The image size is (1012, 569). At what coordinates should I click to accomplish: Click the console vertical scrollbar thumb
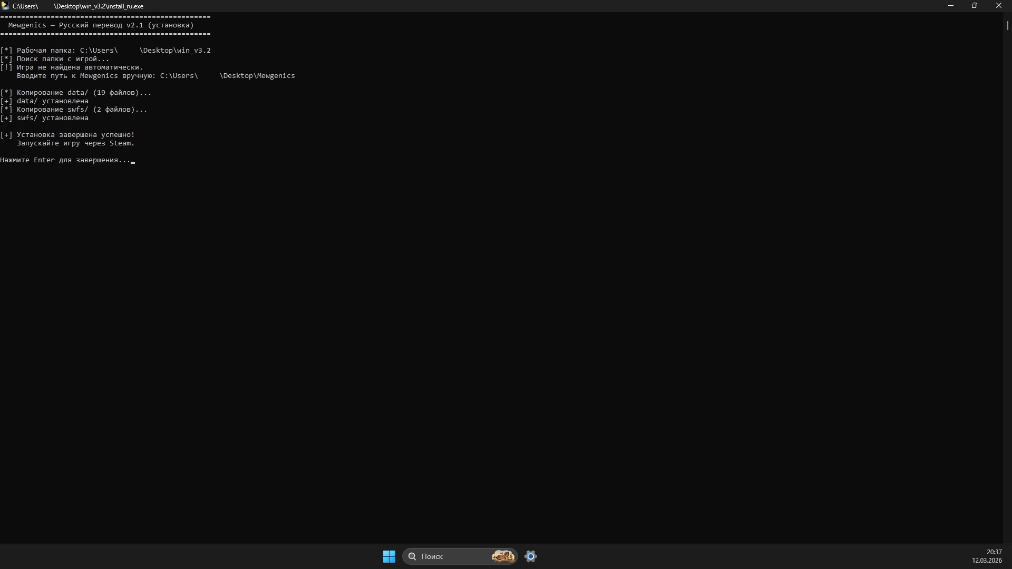tap(1007, 25)
